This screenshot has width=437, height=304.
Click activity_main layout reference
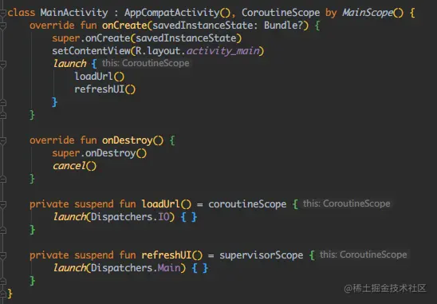tap(222, 51)
